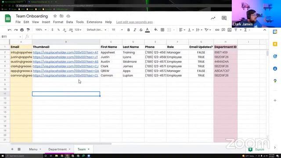Click the Explore button

pos(256,149)
